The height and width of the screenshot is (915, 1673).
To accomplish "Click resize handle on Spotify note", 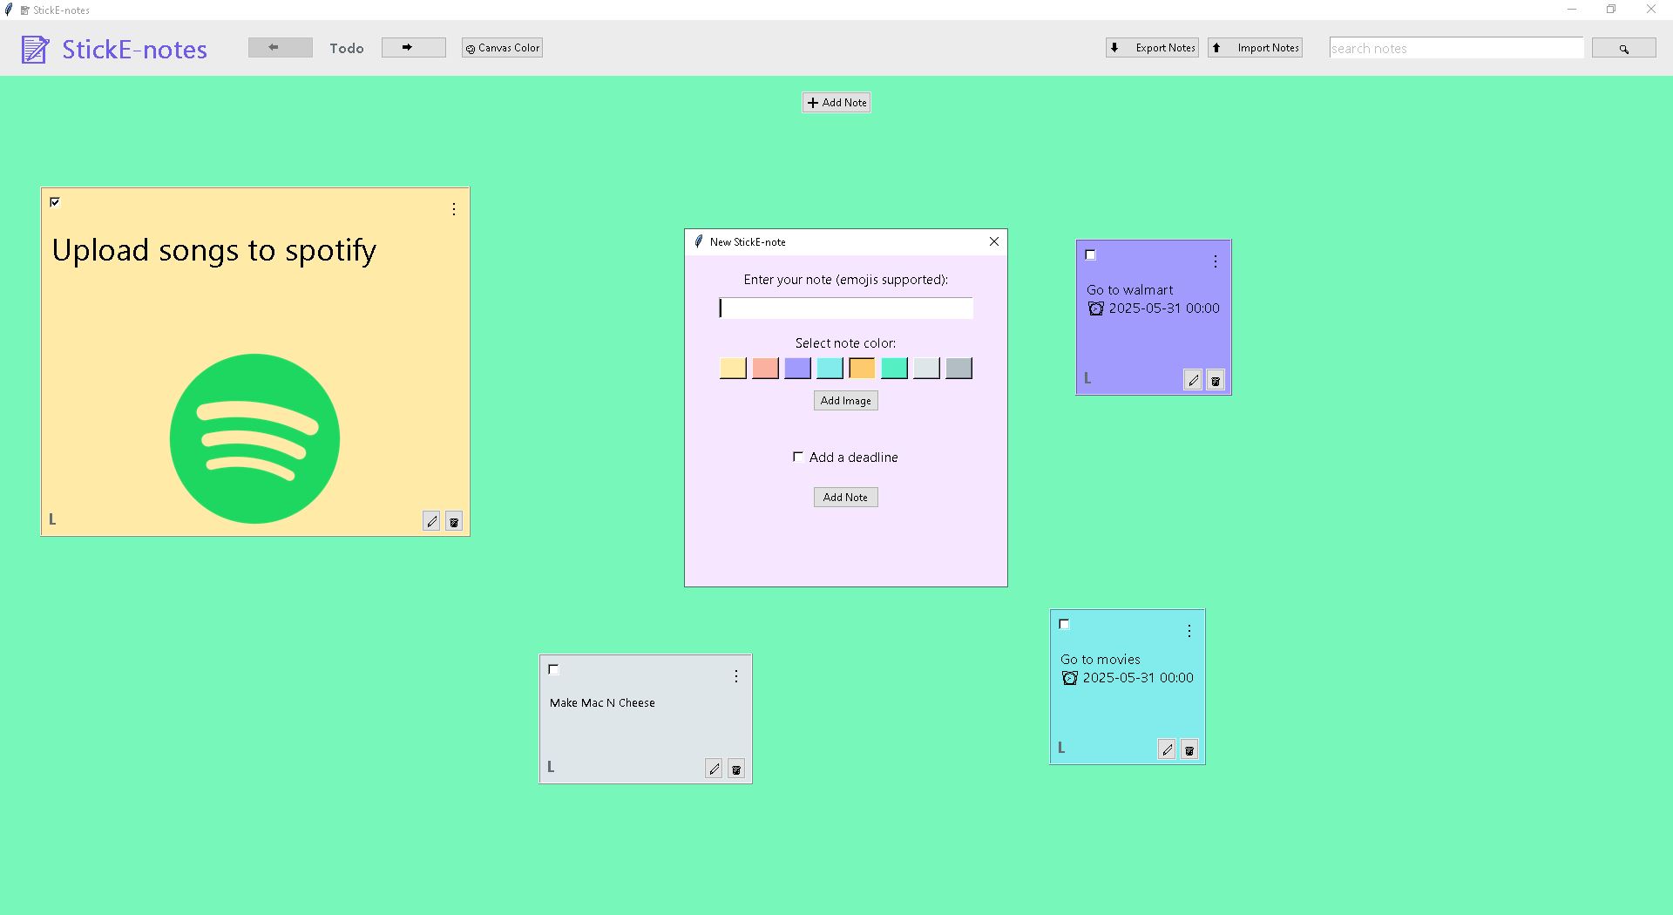I will coord(52,519).
